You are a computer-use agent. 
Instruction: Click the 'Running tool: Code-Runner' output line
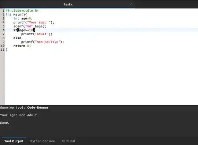point(24,108)
